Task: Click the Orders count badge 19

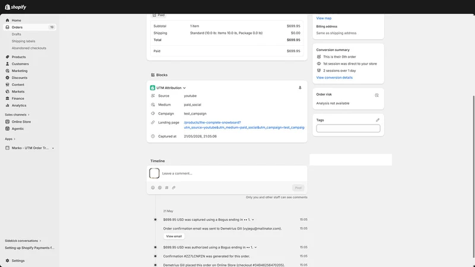Action: click(x=52, y=27)
